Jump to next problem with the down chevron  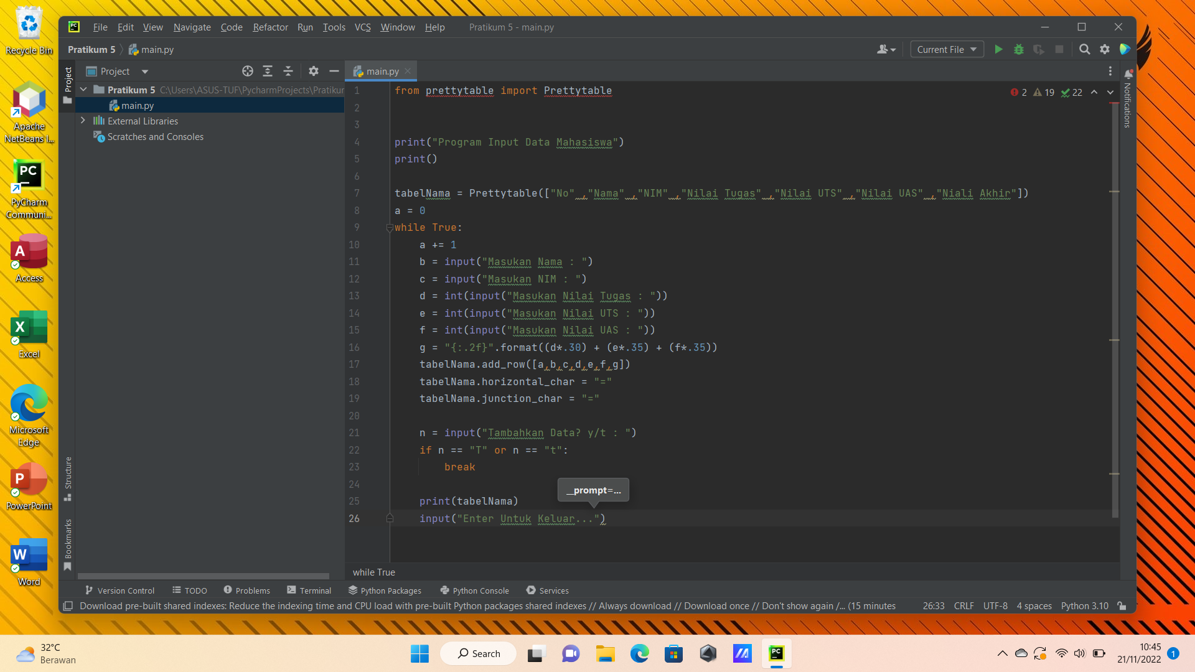1110,92
